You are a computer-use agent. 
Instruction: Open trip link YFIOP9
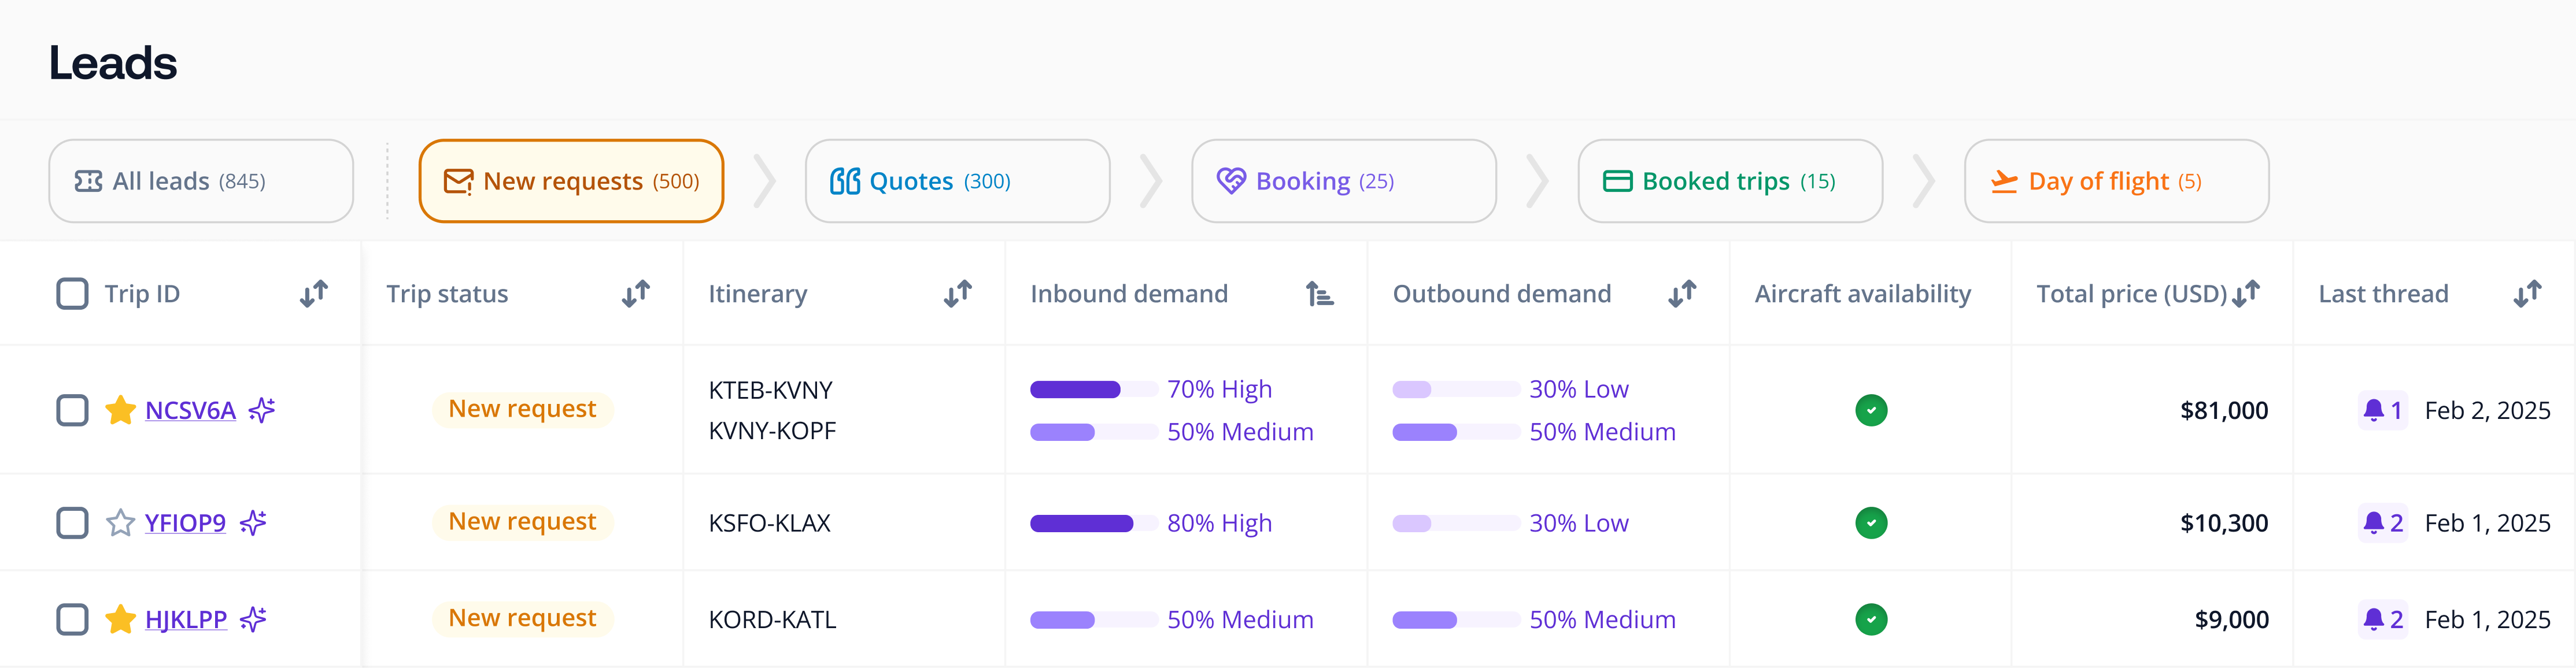point(185,523)
